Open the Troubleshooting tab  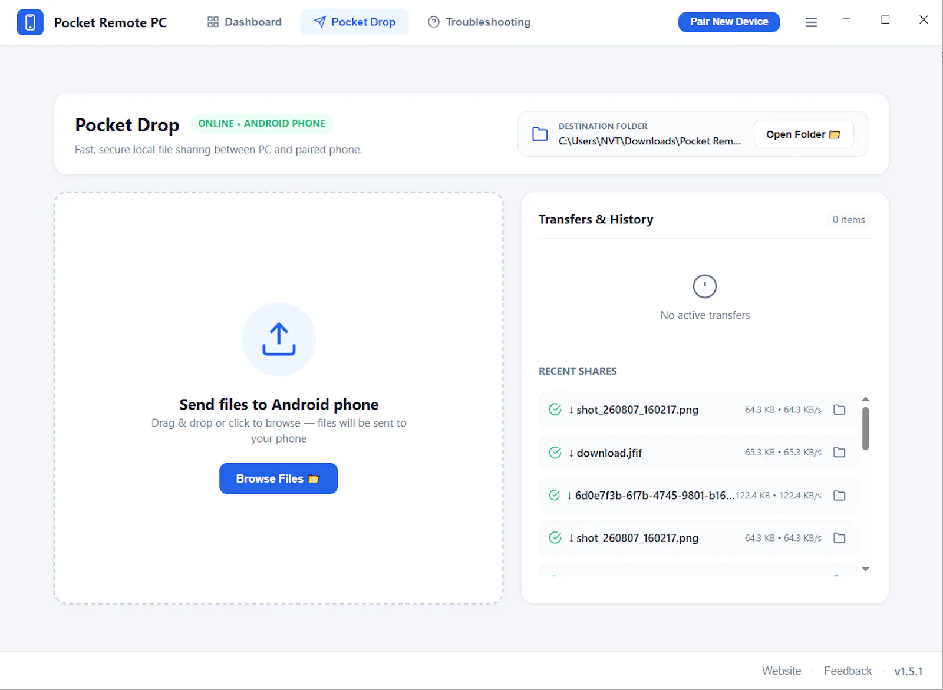click(x=479, y=22)
